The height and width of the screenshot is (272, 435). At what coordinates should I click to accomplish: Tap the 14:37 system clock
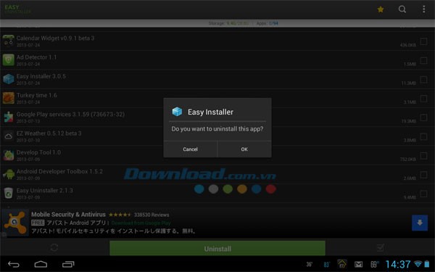click(398, 264)
